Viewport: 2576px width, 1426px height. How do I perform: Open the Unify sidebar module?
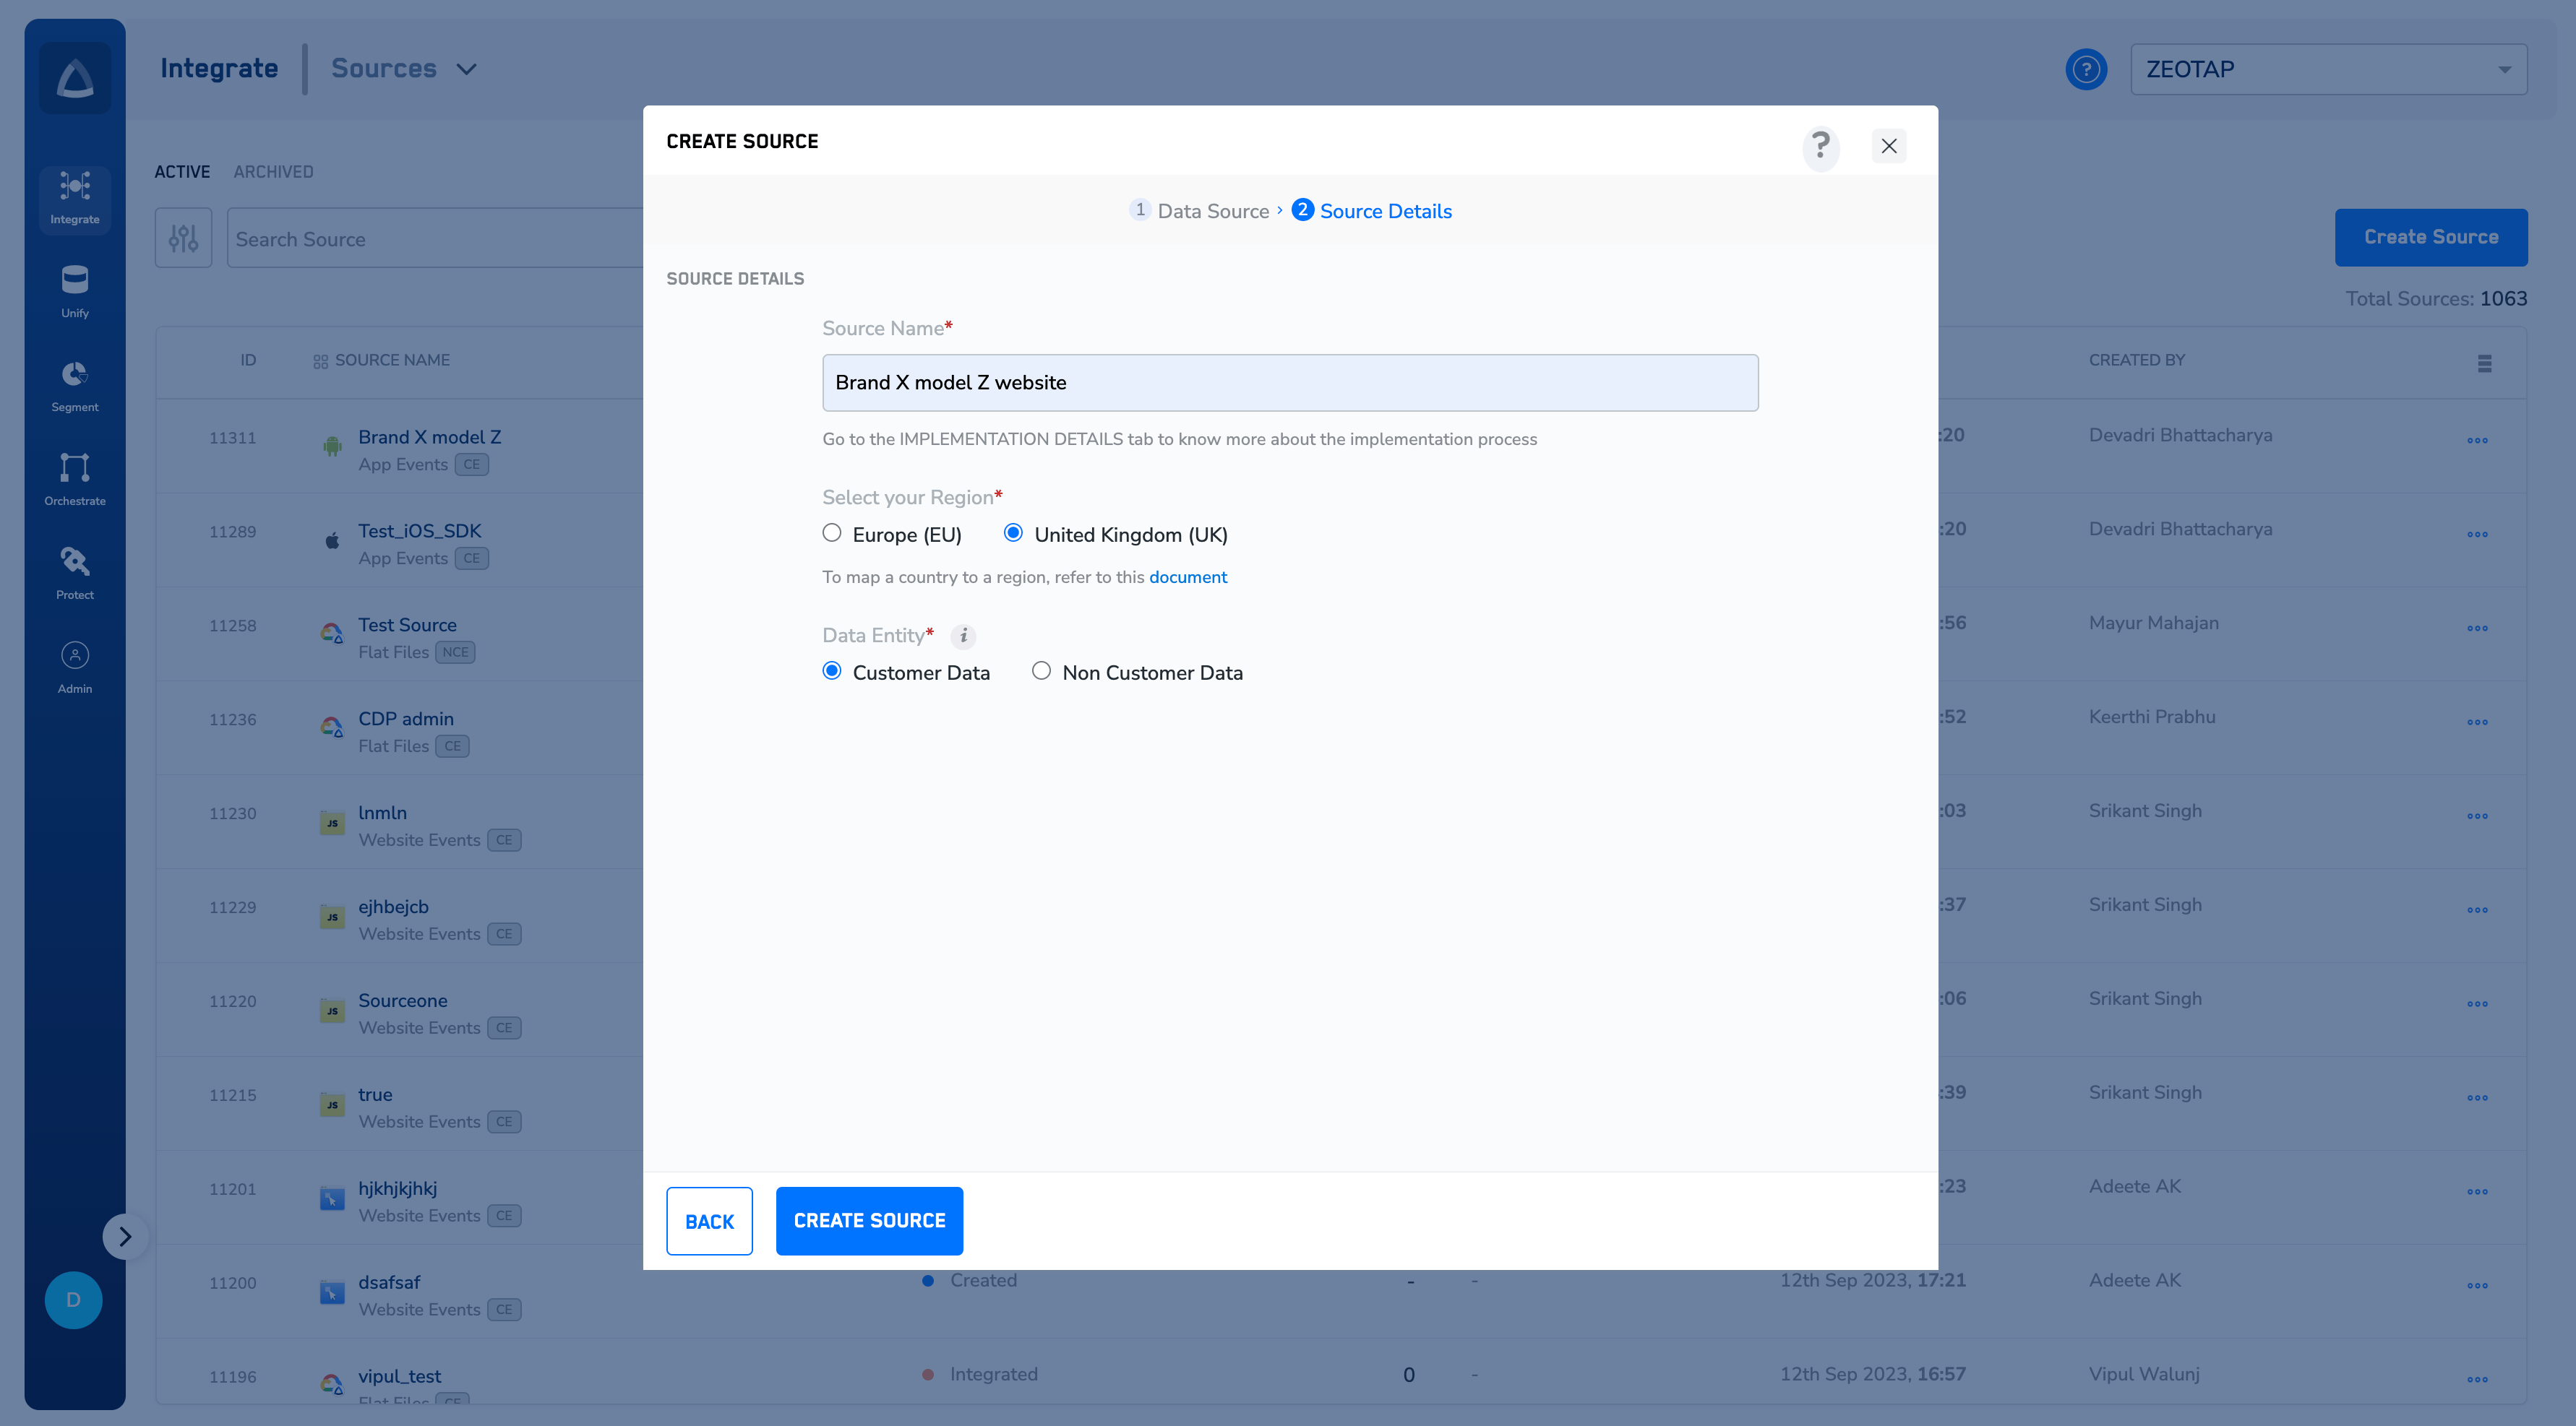pos(75,292)
